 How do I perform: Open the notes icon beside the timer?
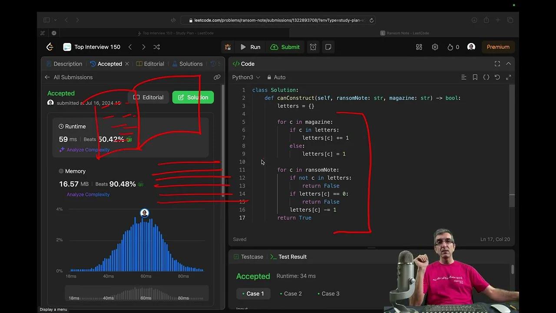328,47
